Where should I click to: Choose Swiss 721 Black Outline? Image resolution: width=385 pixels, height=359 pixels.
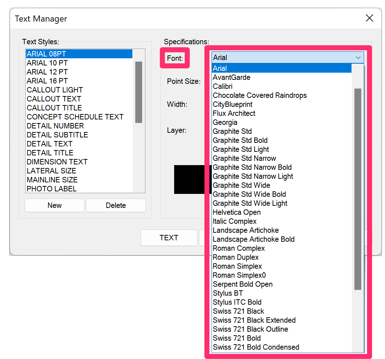(x=282, y=329)
